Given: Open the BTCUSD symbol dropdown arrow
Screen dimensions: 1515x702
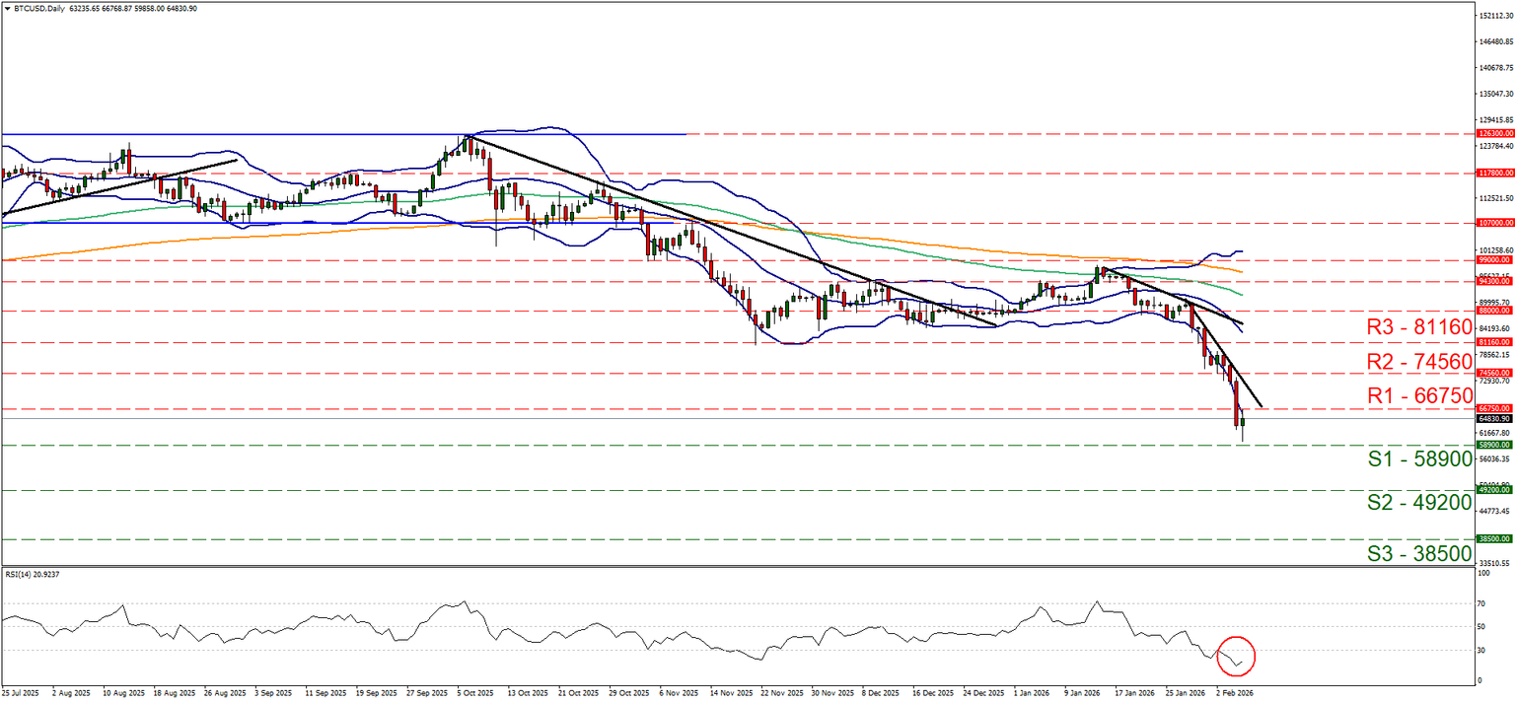Looking at the screenshot, I should coord(8,8).
